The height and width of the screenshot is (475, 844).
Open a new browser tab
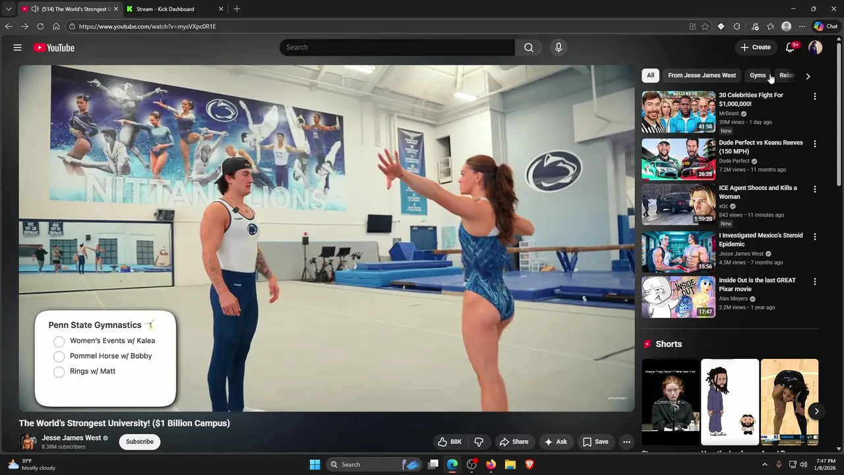click(x=237, y=9)
